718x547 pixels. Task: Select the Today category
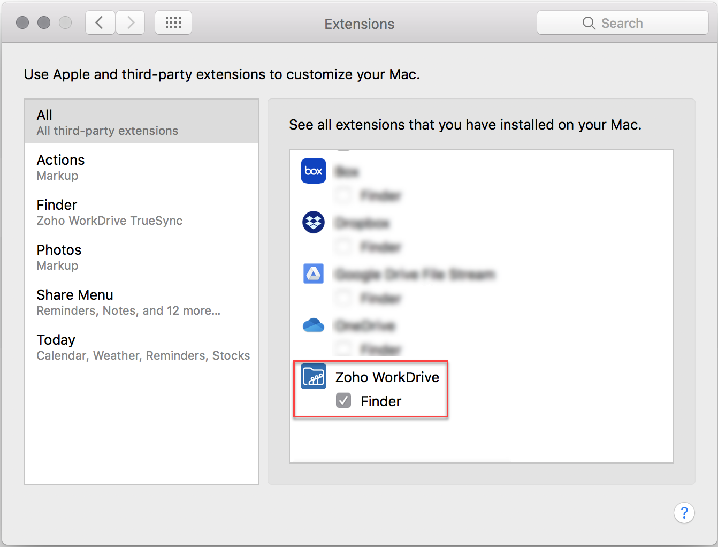click(141, 347)
